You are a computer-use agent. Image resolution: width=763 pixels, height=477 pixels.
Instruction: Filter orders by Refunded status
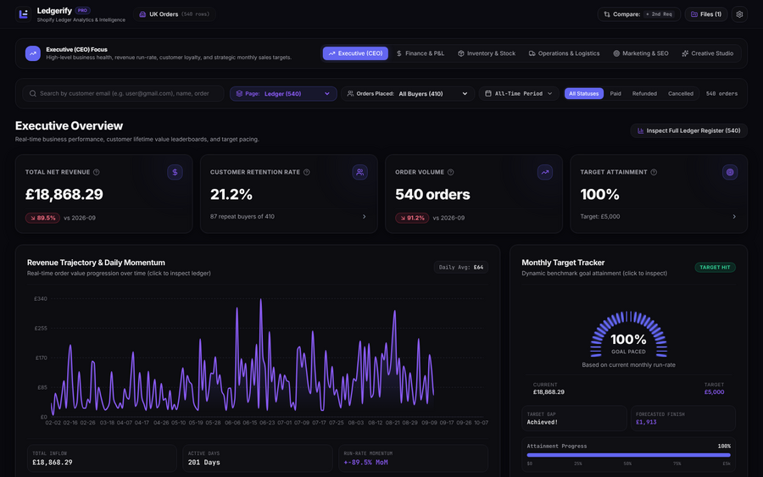pyautogui.click(x=644, y=93)
